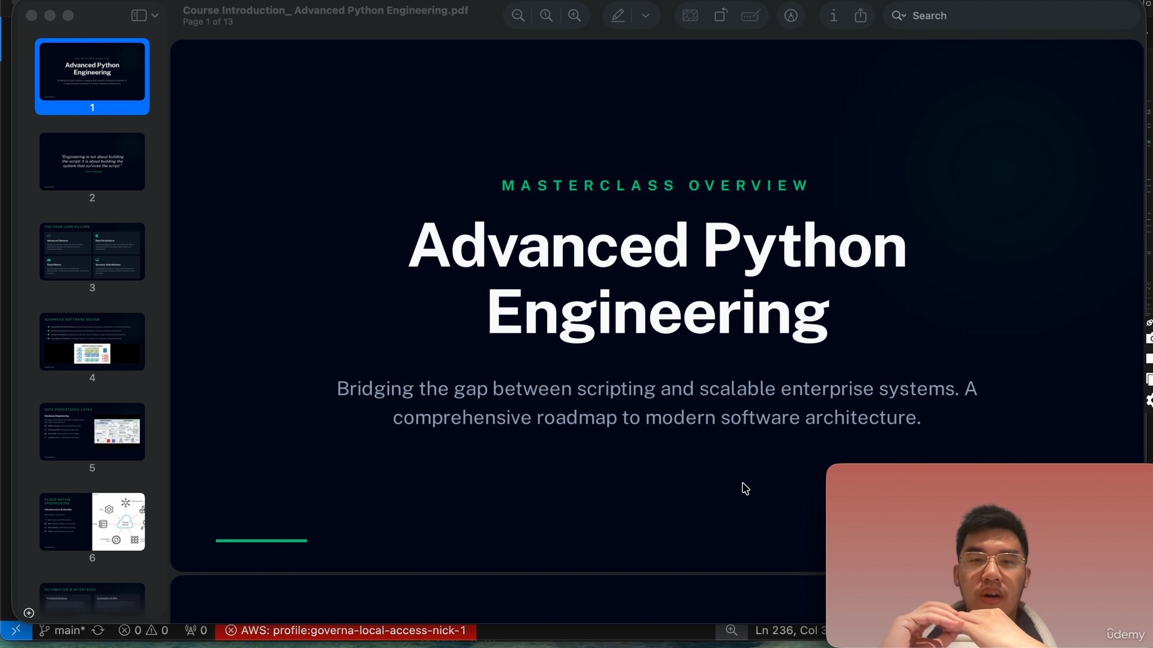Click the Search field in Preview toolbar
This screenshot has width=1153, height=648.
[1011, 16]
